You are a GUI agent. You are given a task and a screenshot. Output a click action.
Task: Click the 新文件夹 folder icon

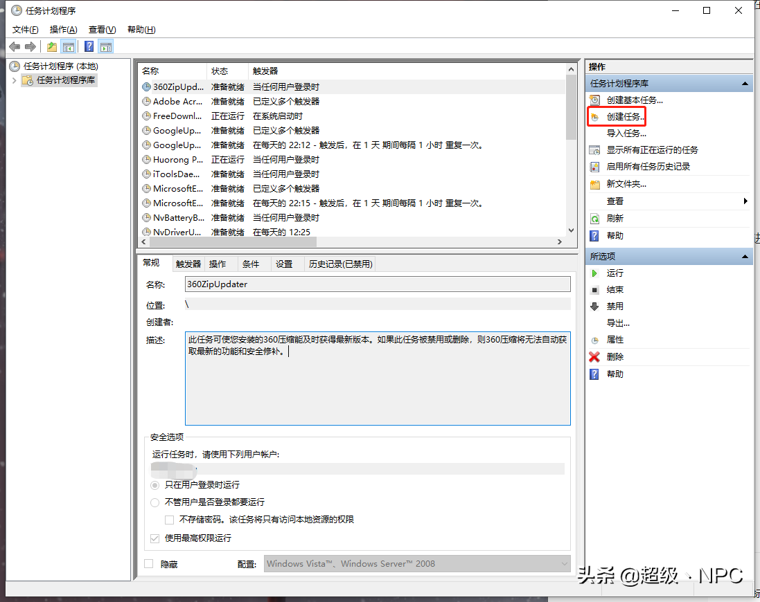click(x=594, y=184)
